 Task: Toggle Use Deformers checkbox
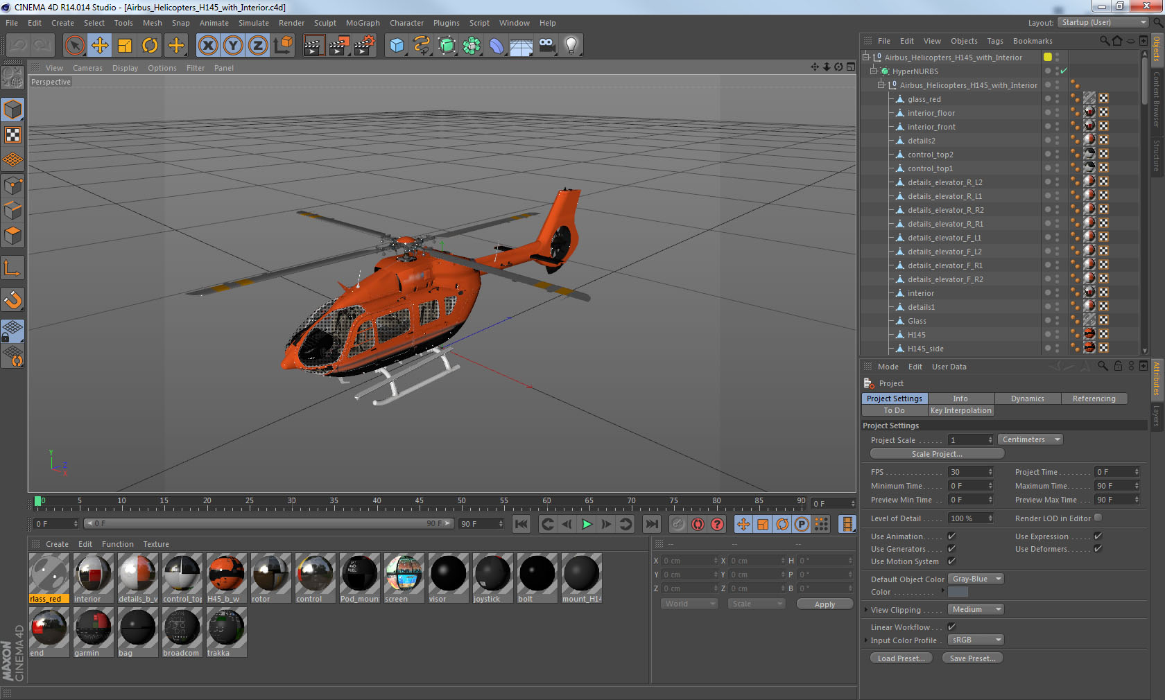(1098, 549)
